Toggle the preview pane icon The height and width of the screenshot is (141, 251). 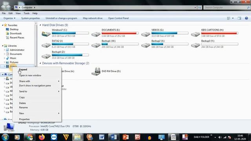coord(239,18)
